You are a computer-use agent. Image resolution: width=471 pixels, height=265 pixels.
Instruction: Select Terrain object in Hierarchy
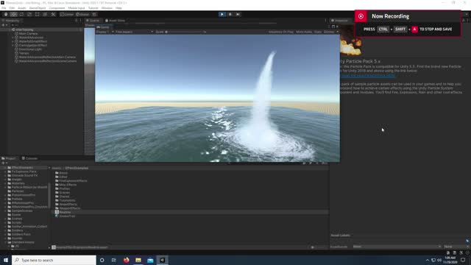[x=24, y=53]
